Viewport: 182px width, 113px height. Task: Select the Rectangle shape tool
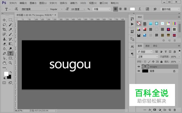[10, 58]
